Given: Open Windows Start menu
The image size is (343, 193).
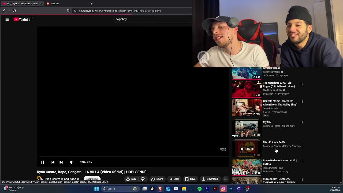Looking at the screenshot, I should point(96,189).
